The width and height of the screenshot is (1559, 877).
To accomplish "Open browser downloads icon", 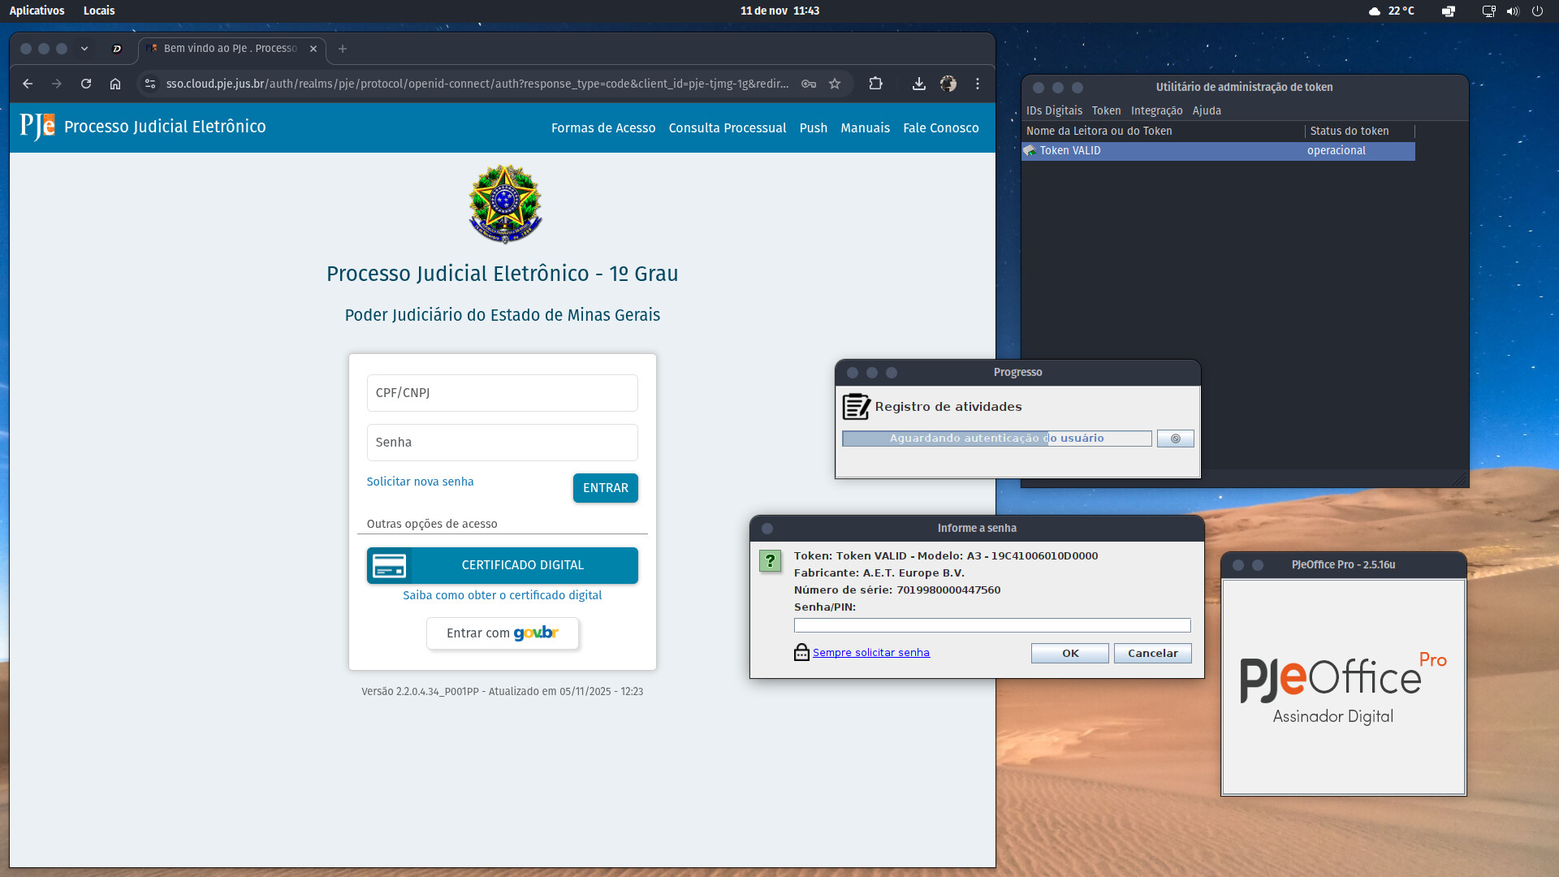I will [918, 84].
